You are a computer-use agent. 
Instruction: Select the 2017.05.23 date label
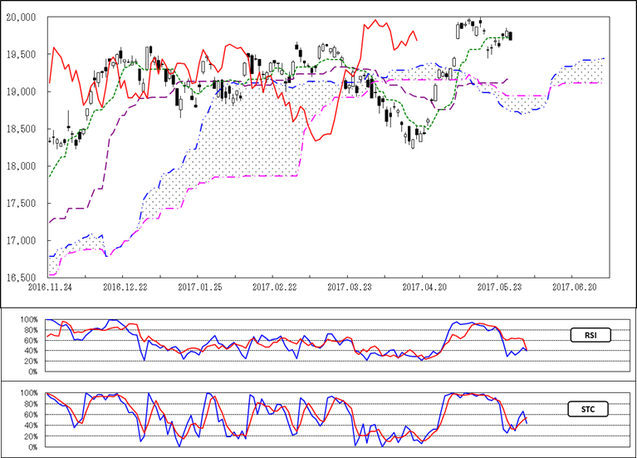498,286
